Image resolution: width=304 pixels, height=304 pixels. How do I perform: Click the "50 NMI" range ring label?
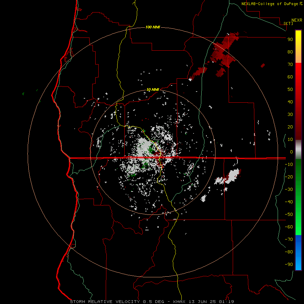pyautogui.click(x=153, y=90)
